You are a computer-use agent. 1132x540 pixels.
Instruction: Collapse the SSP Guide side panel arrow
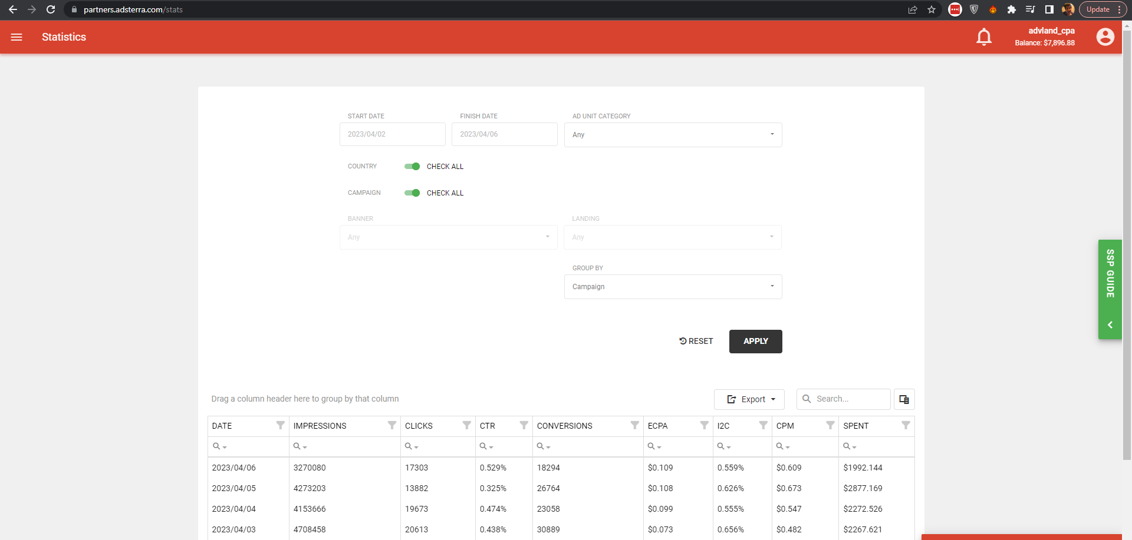pyautogui.click(x=1110, y=325)
